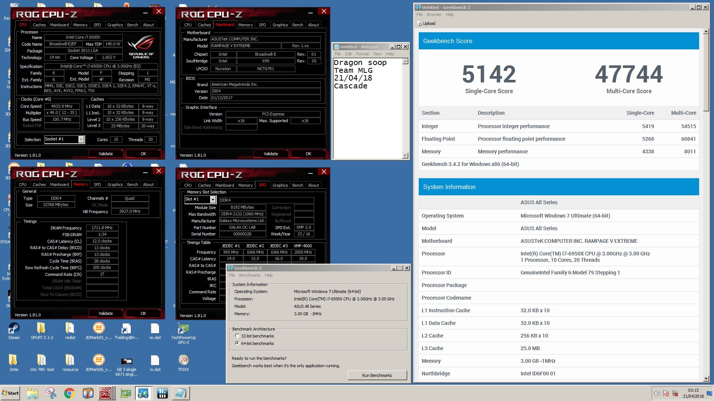The width and height of the screenshot is (714, 401).
Task: Select 32-bit benchmarks radio option
Action: (237, 336)
